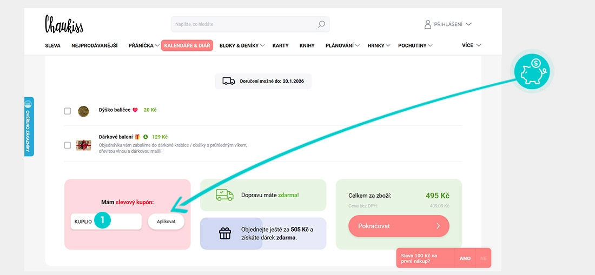Expand the Hrnky menu chevron
This screenshot has width=595, height=275.
tap(387, 45)
